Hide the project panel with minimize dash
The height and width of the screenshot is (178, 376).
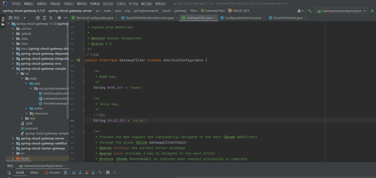[66, 18]
